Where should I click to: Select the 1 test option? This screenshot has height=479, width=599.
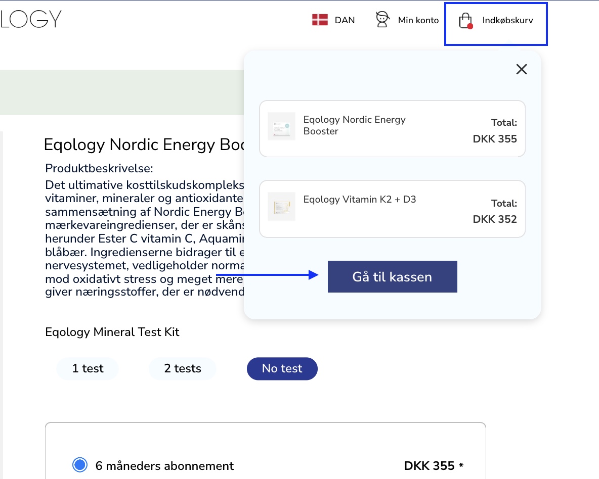[88, 368]
